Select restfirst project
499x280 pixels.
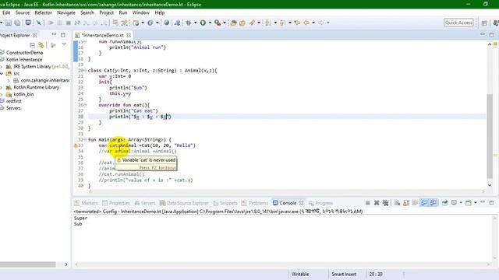coord(14,101)
